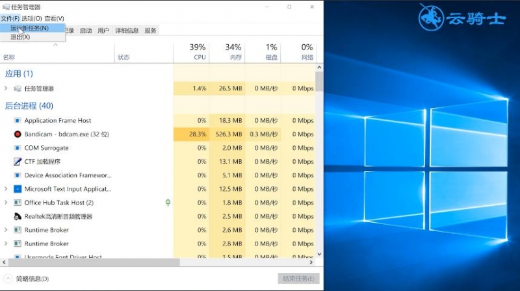Click the vertical scrollbar up arrow
520x291 pixels.
[x=319, y=68]
